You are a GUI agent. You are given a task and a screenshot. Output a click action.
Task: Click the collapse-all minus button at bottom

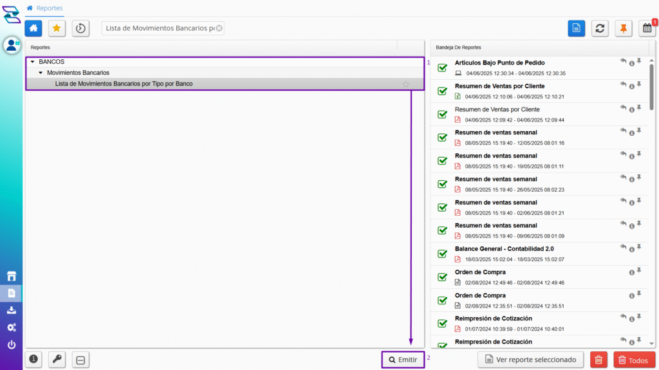click(81, 359)
